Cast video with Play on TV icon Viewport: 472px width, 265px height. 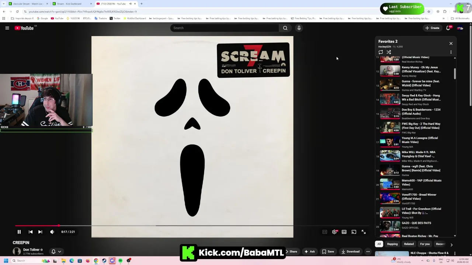[x=354, y=232]
